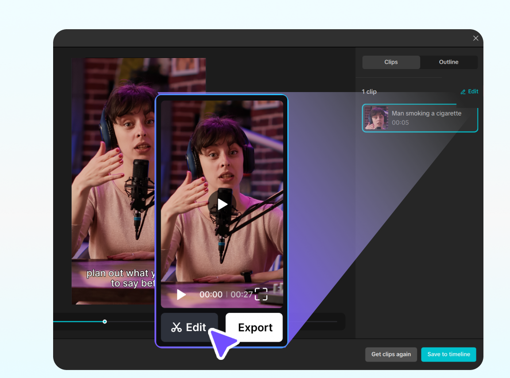Switch to the Outline tab
The image size is (510, 378).
(448, 62)
